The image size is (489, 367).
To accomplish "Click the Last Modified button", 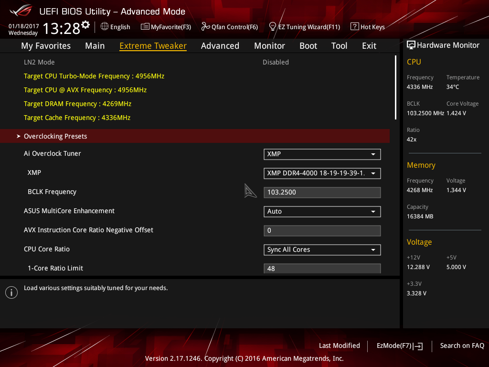I will tap(340, 346).
